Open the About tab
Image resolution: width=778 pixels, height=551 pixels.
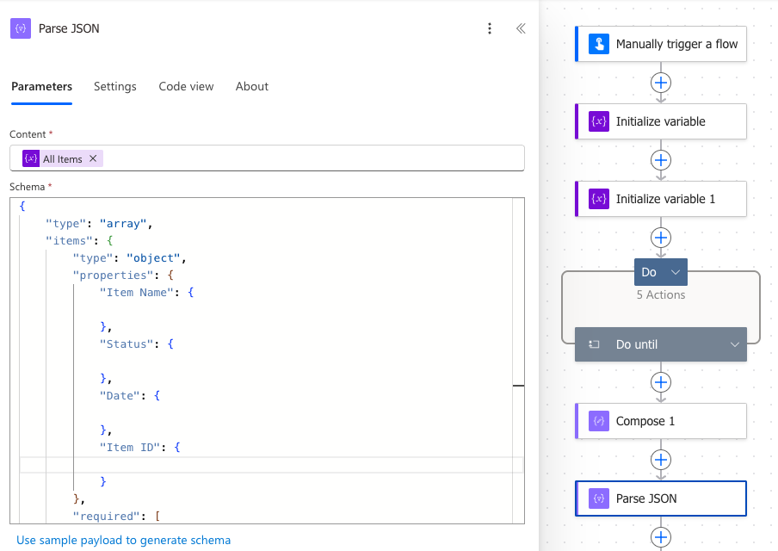252,86
